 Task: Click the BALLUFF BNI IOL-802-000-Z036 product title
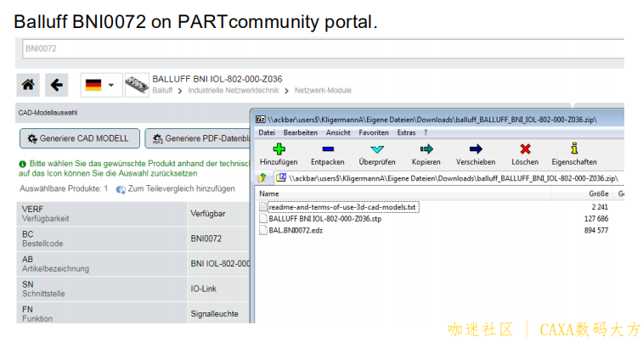(x=217, y=79)
